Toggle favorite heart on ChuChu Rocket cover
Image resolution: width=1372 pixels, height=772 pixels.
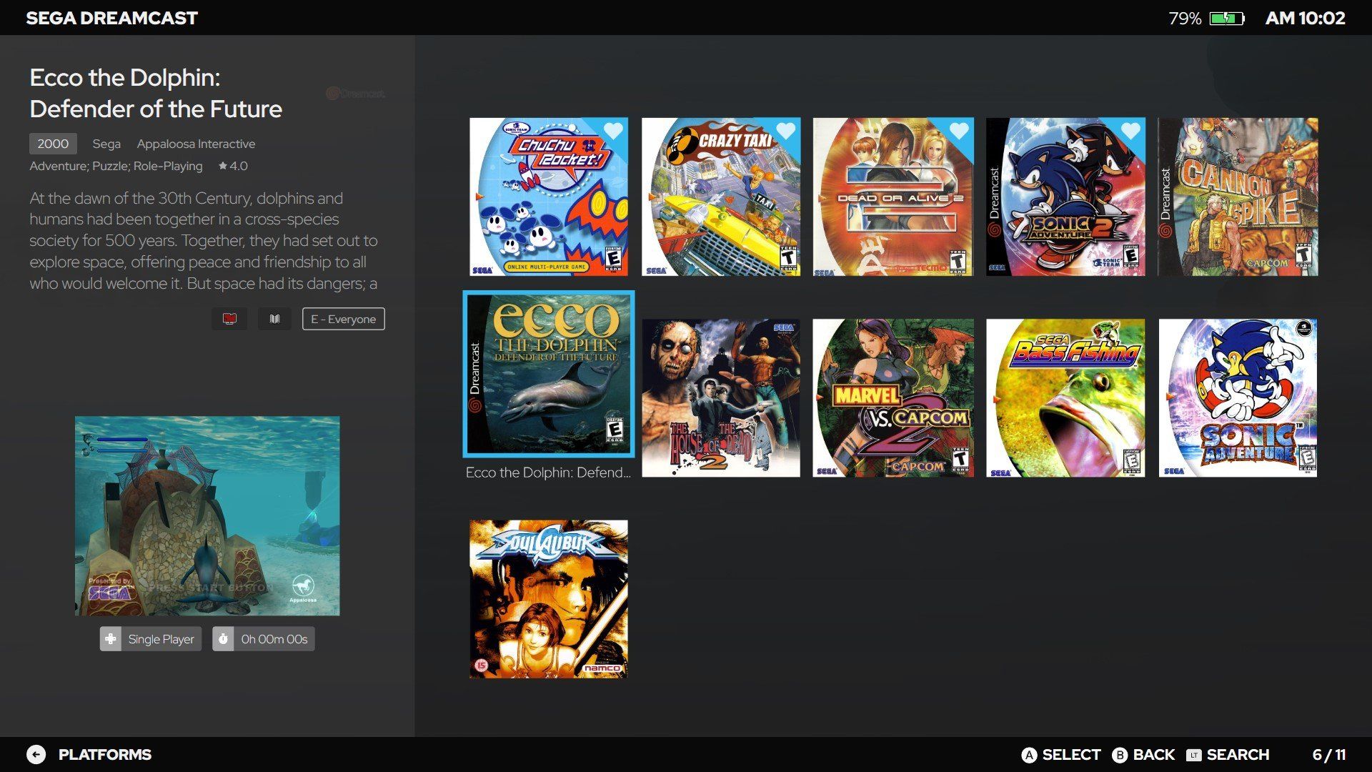tap(613, 132)
